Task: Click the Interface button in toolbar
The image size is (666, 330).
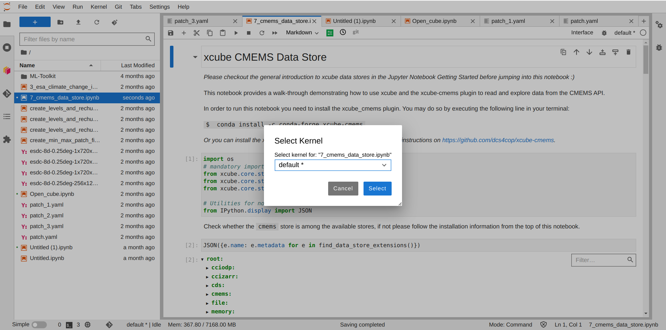Action: [x=582, y=32]
